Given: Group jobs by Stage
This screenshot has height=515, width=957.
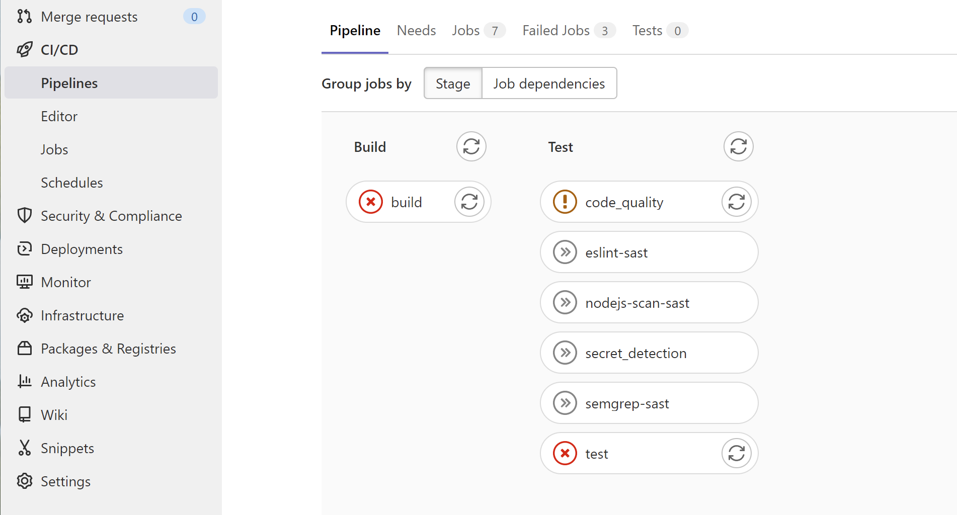Looking at the screenshot, I should tap(453, 83).
